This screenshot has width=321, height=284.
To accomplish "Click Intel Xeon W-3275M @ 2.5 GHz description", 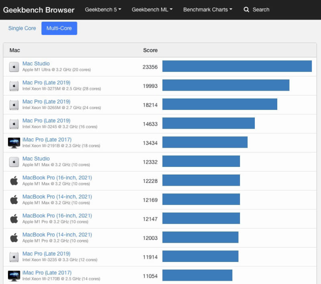I will [62, 89].
